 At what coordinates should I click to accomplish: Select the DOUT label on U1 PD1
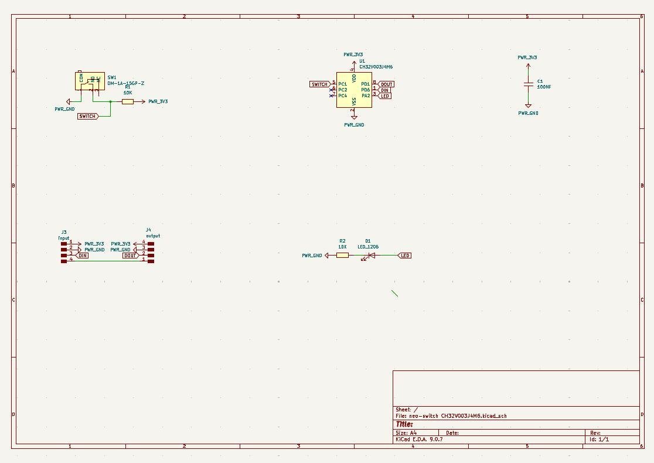(386, 84)
